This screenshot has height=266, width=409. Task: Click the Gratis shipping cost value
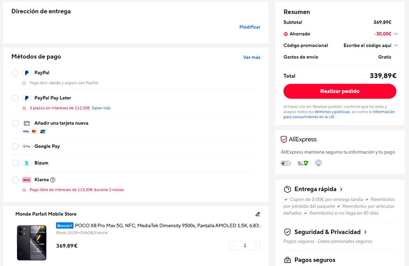(x=385, y=57)
